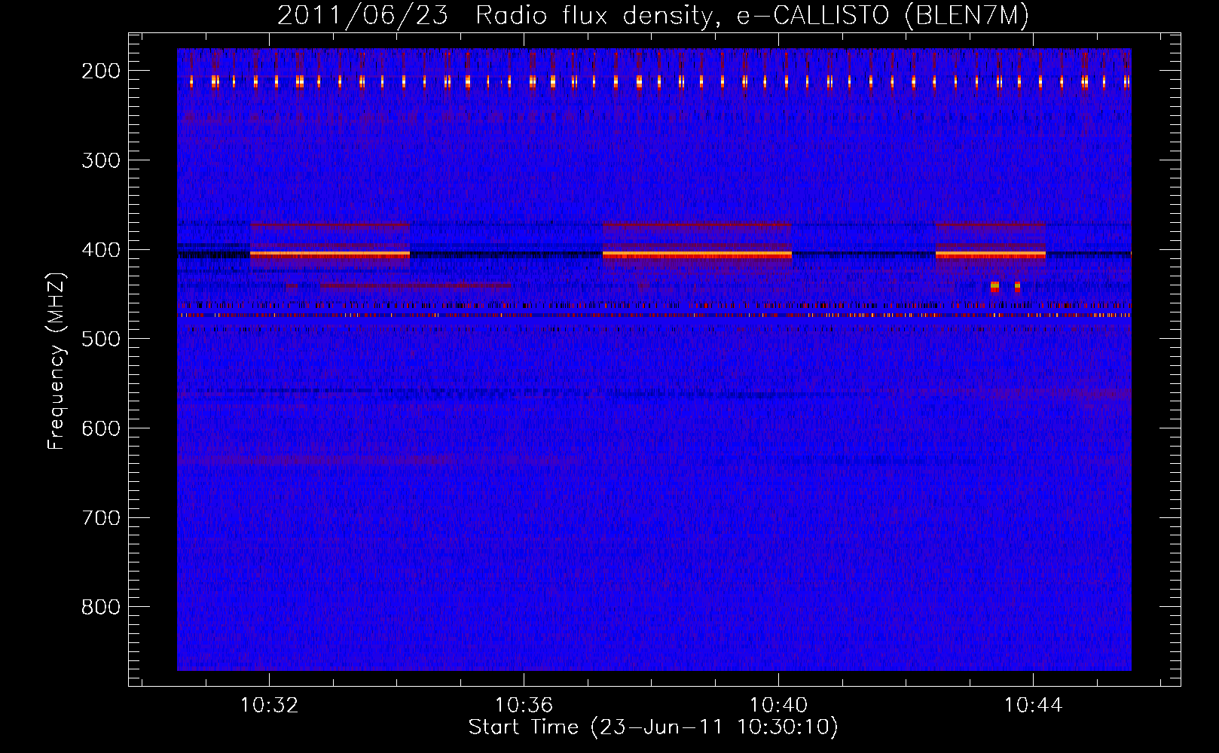Click the 10:36 time tick label
Screen dimensions: 1219x753
point(524,706)
